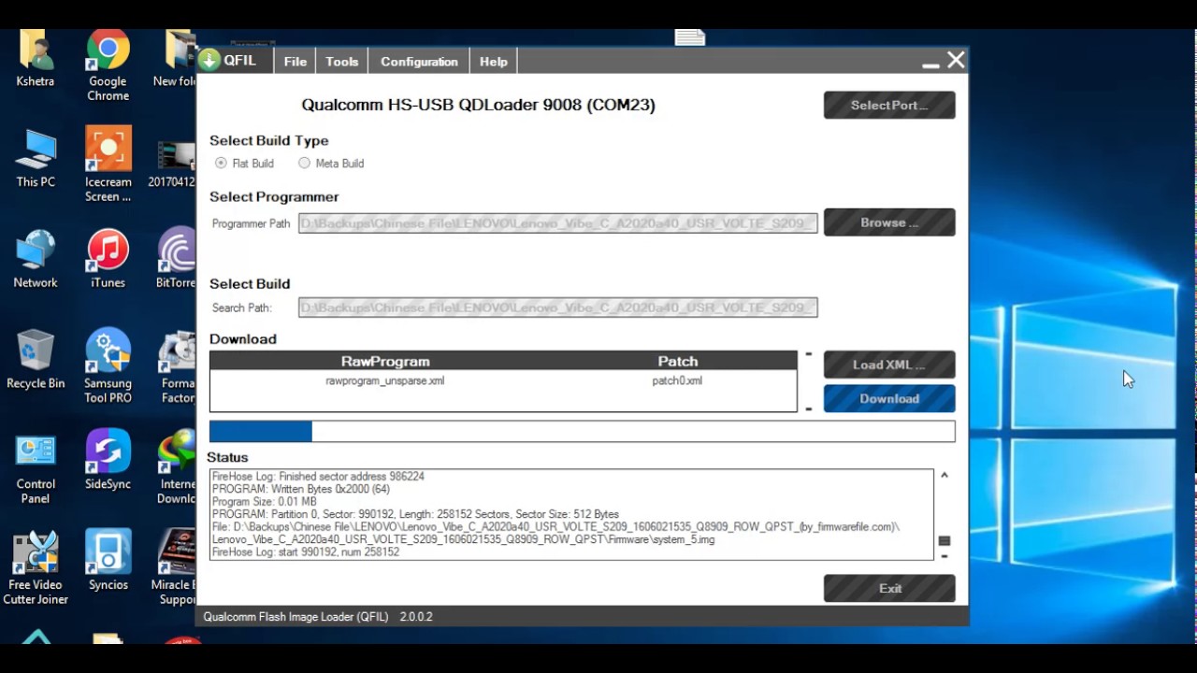Image resolution: width=1197 pixels, height=673 pixels.
Task: Click Browse for programmer path
Action: tap(889, 222)
